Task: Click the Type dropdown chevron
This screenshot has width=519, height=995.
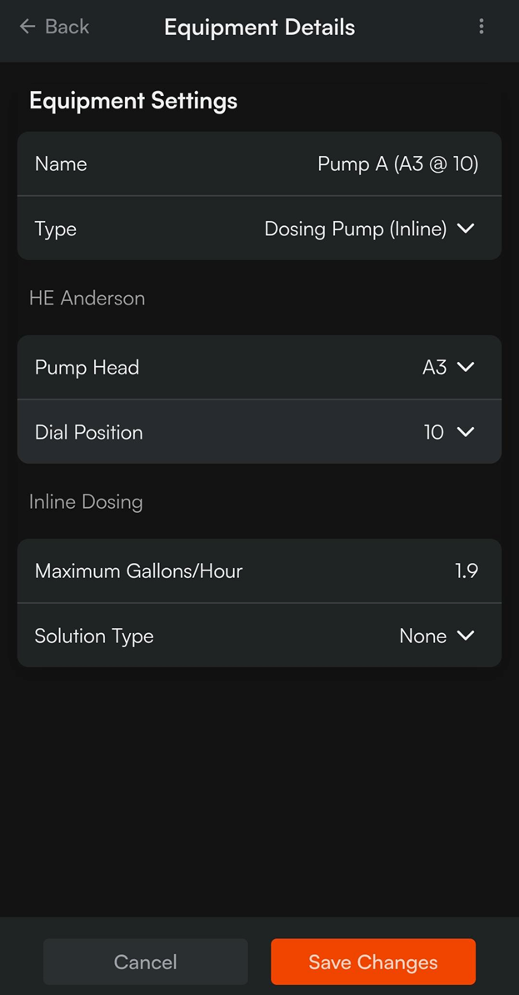Action: 466,229
